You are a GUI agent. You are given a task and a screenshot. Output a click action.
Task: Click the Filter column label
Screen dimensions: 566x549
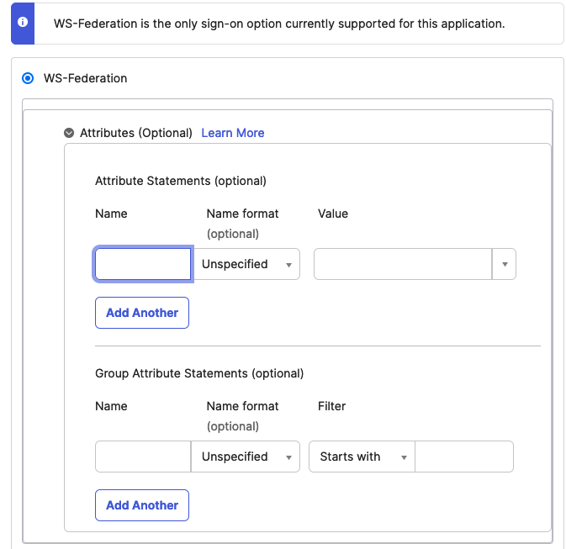(x=331, y=406)
